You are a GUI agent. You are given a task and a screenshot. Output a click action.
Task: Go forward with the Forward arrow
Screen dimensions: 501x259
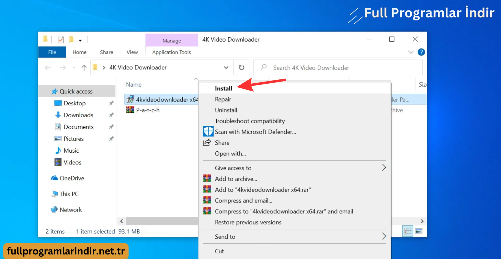63,68
